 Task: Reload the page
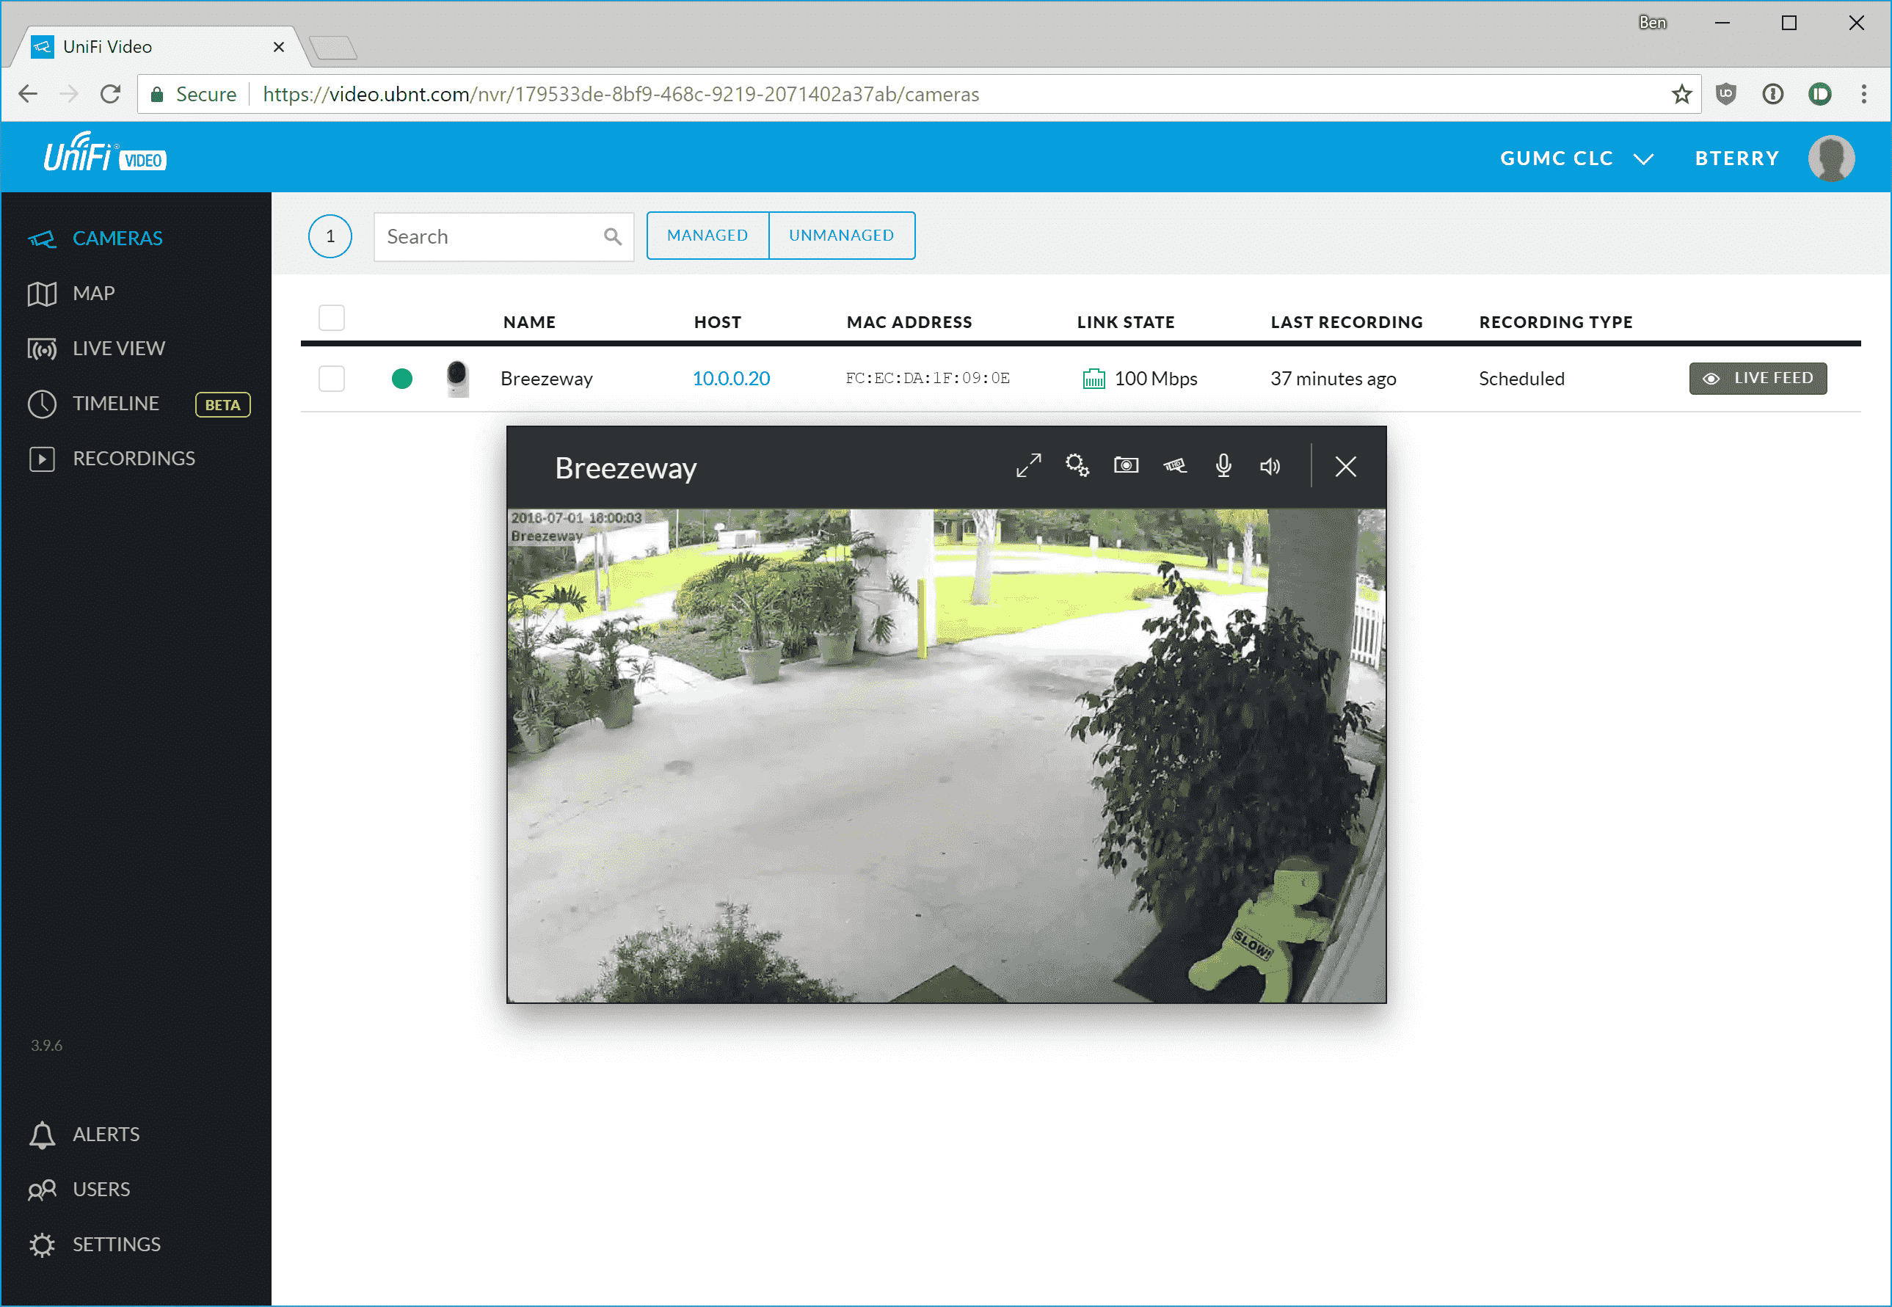tap(111, 94)
